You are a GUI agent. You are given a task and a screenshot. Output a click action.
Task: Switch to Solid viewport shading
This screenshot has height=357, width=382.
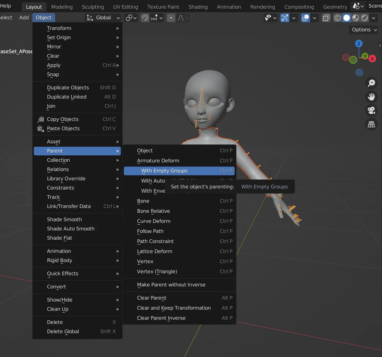[346, 18]
